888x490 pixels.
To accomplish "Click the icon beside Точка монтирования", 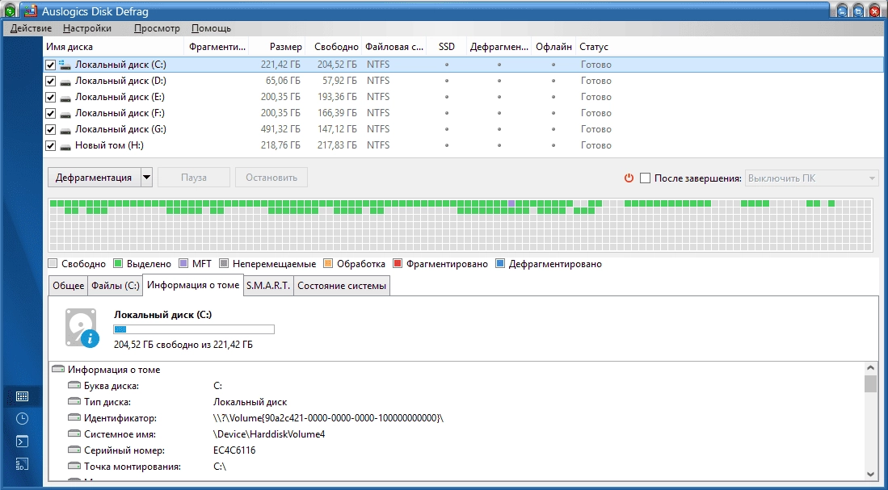I will click(x=74, y=467).
